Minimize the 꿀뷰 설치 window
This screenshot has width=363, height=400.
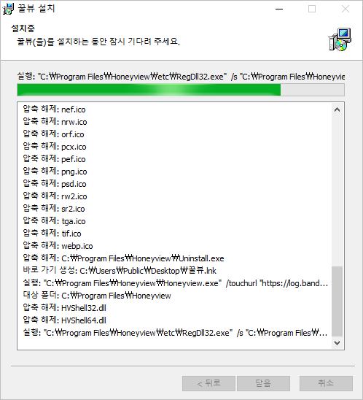point(279,9)
